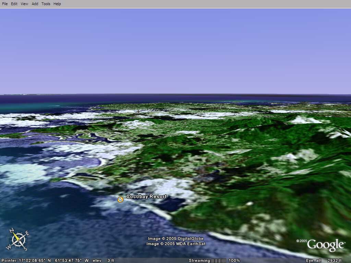
Task: Open the File menu
Action: click(5, 4)
